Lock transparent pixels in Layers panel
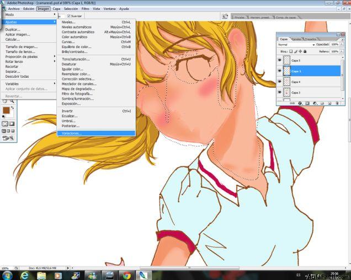Viewport: 351px width, 280px height. pos(291,51)
